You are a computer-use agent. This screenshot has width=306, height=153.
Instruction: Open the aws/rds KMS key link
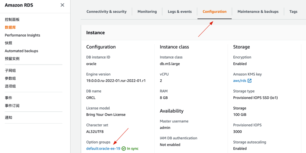(239, 81)
